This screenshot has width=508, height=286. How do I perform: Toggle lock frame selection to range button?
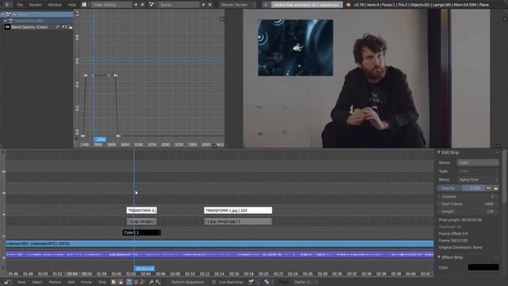click(121, 282)
